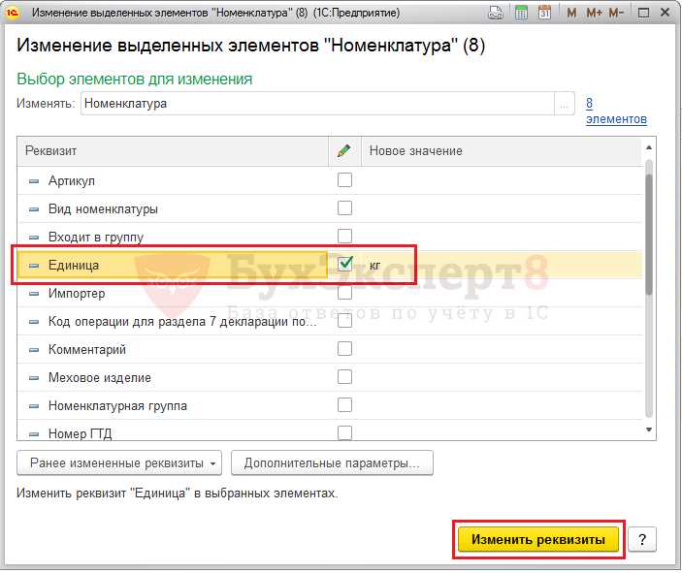Click the attributes list vertical scrollbar thumb
The width and height of the screenshot is (682, 573).
click(648, 235)
